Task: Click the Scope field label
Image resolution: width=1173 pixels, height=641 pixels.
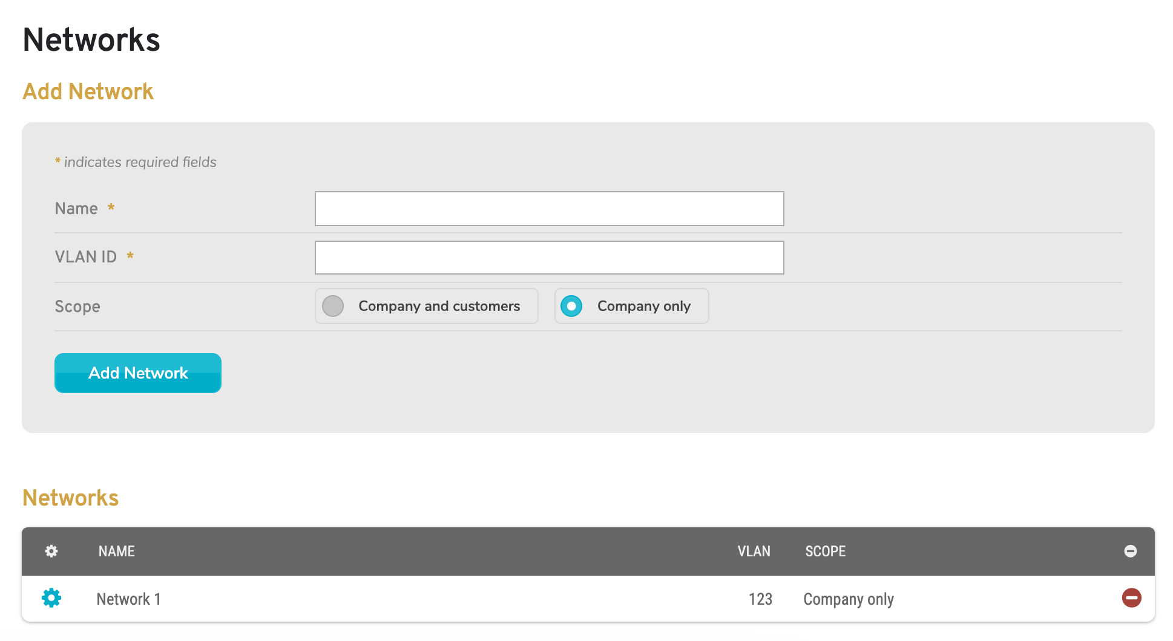Action: (x=77, y=307)
